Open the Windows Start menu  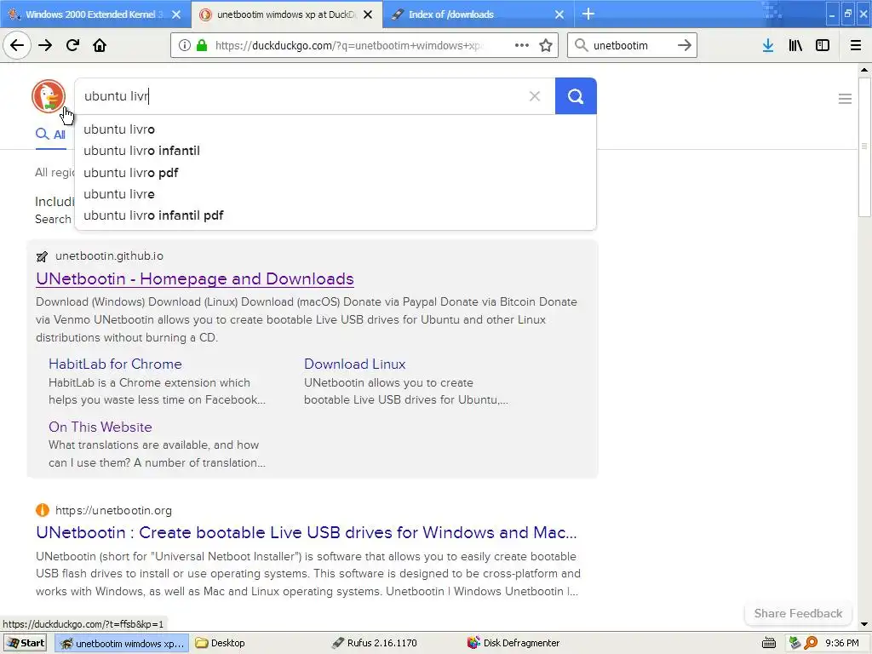pyautogui.click(x=26, y=643)
